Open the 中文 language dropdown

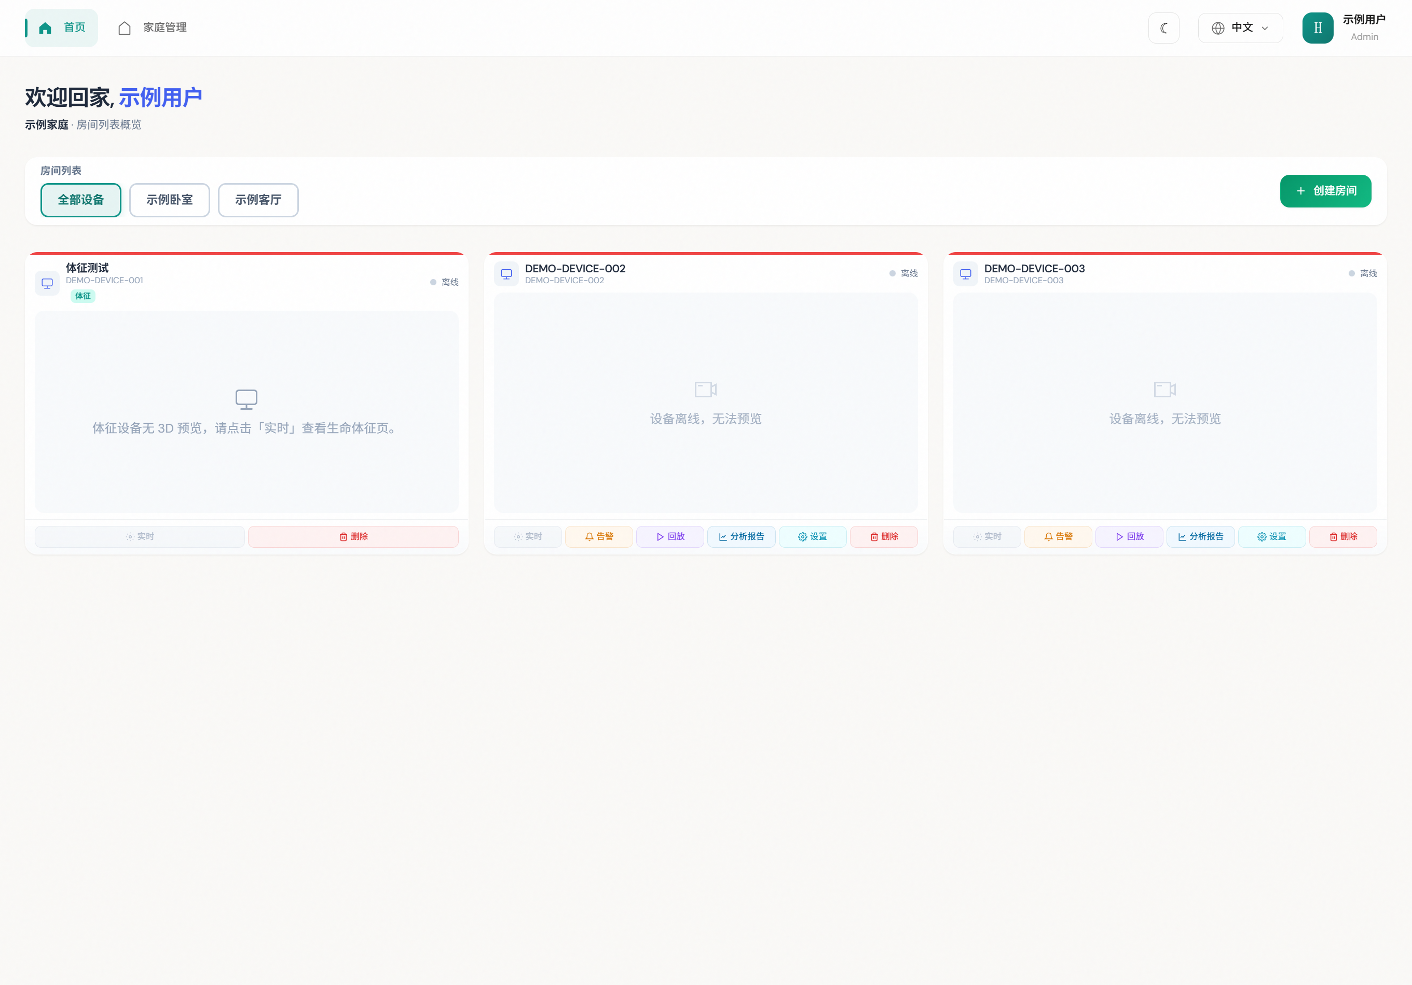[1240, 29]
